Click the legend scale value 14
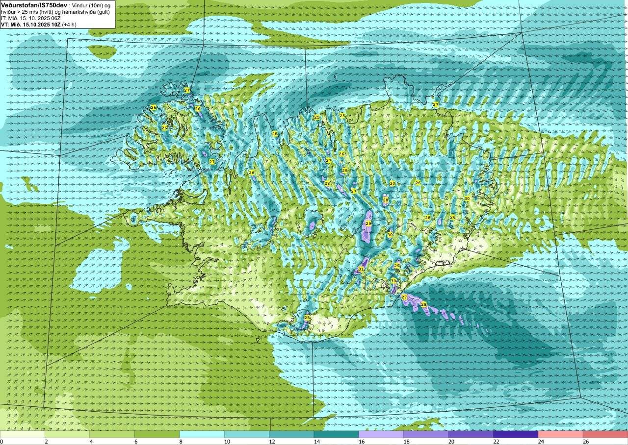 click(x=316, y=442)
